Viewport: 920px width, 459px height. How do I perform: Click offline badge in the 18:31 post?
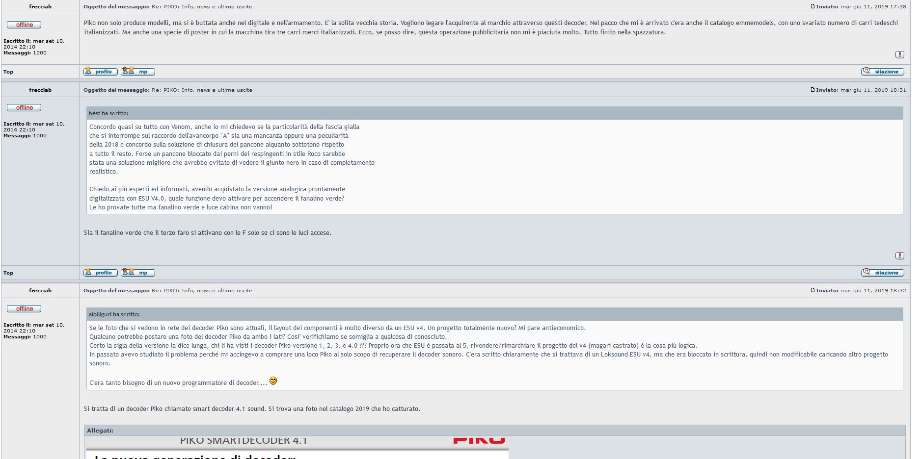(x=24, y=107)
